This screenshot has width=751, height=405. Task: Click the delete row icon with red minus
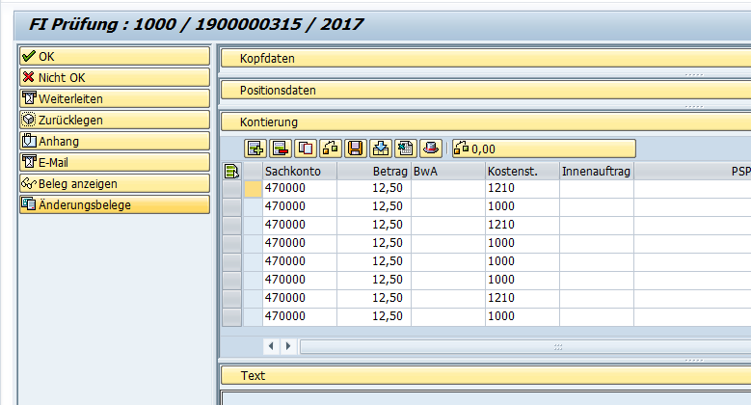(280, 148)
